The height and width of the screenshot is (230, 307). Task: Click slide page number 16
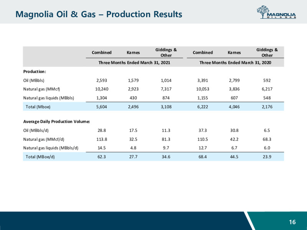[292, 222]
